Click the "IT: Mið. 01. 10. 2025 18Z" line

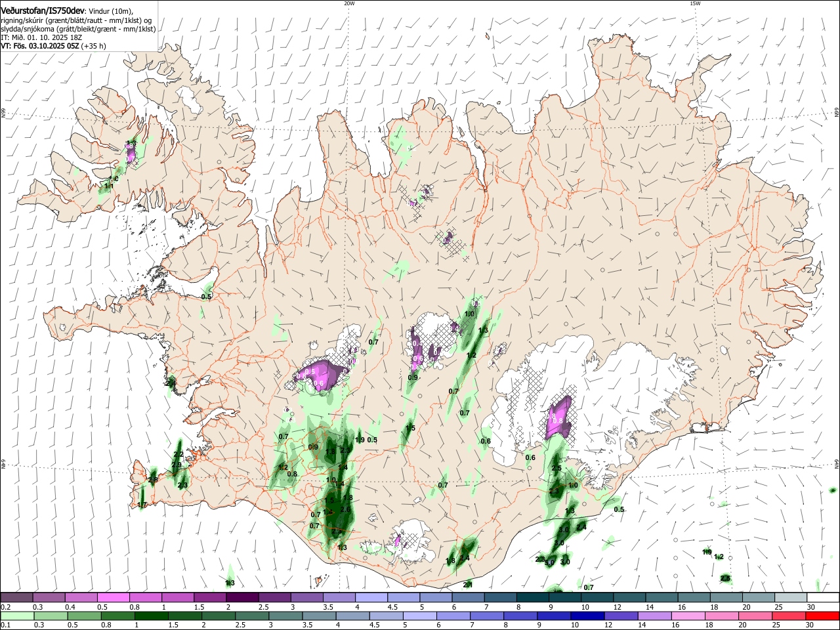41,37
